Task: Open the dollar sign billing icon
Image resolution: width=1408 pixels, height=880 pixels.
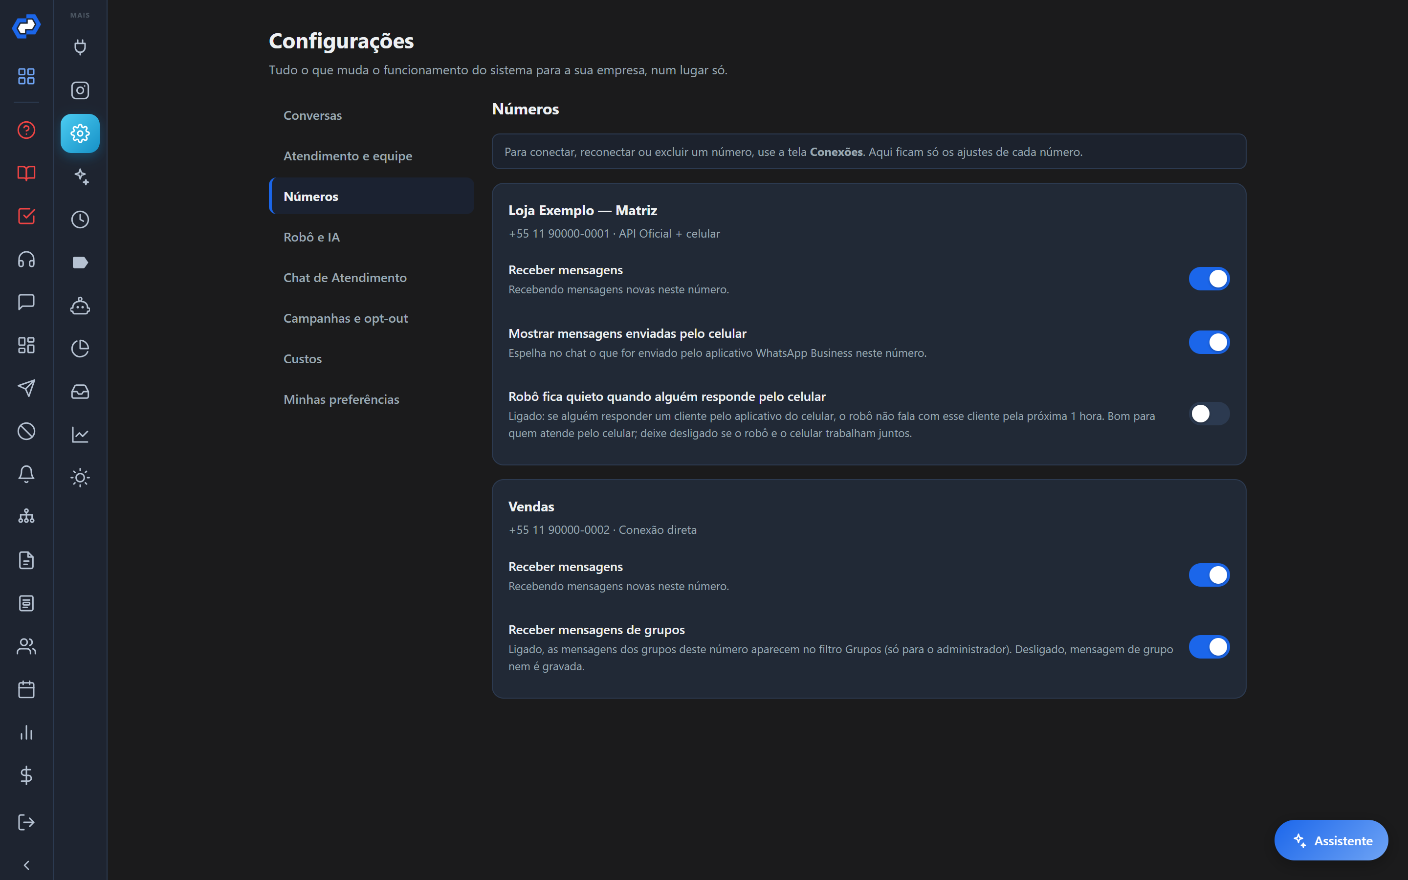Action: click(x=26, y=776)
